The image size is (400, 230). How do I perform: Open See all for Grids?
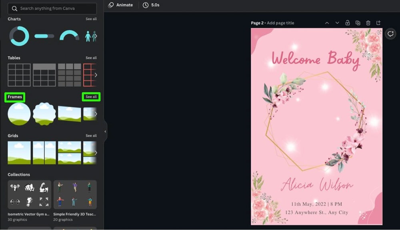point(91,136)
